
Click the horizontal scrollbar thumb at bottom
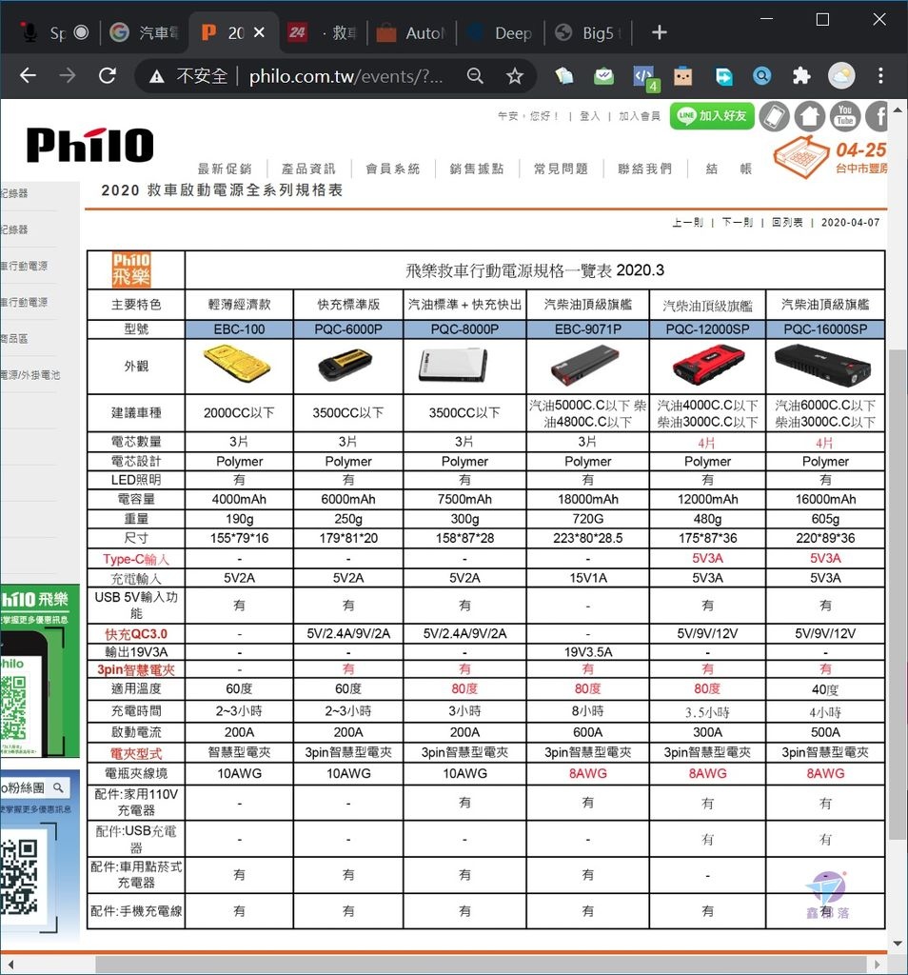pyautogui.click(x=483, y=965)
